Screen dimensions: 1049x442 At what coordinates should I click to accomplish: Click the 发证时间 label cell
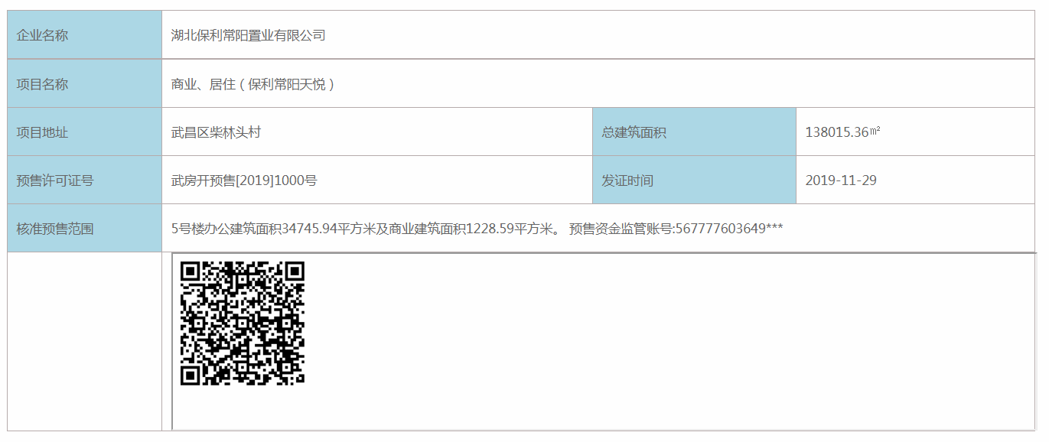click(694, 180)
